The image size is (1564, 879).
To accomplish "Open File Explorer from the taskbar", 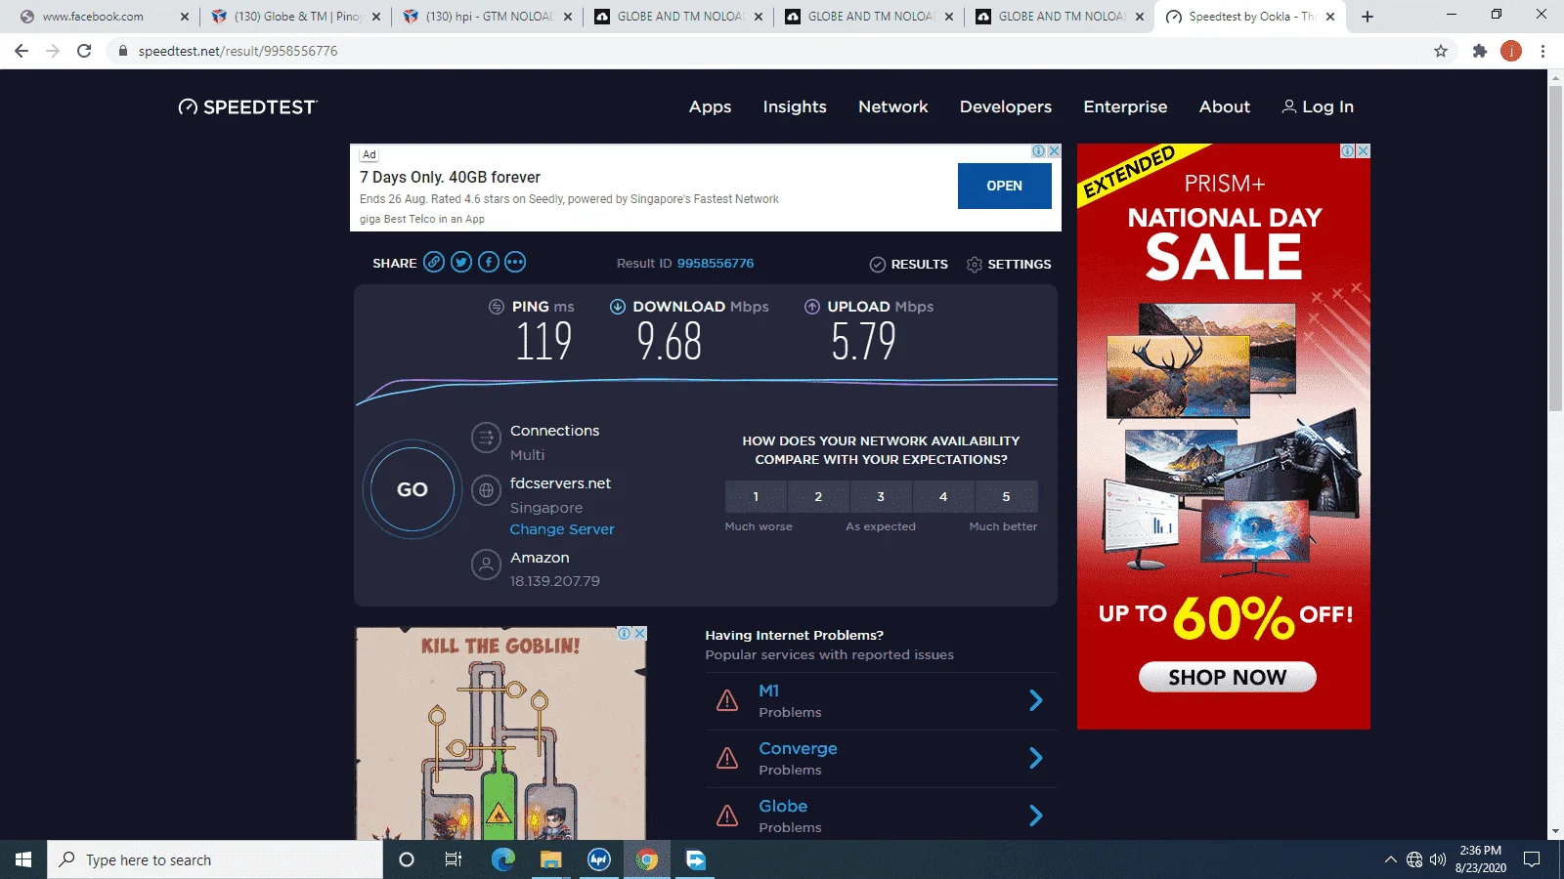I will tap(551, 859).
